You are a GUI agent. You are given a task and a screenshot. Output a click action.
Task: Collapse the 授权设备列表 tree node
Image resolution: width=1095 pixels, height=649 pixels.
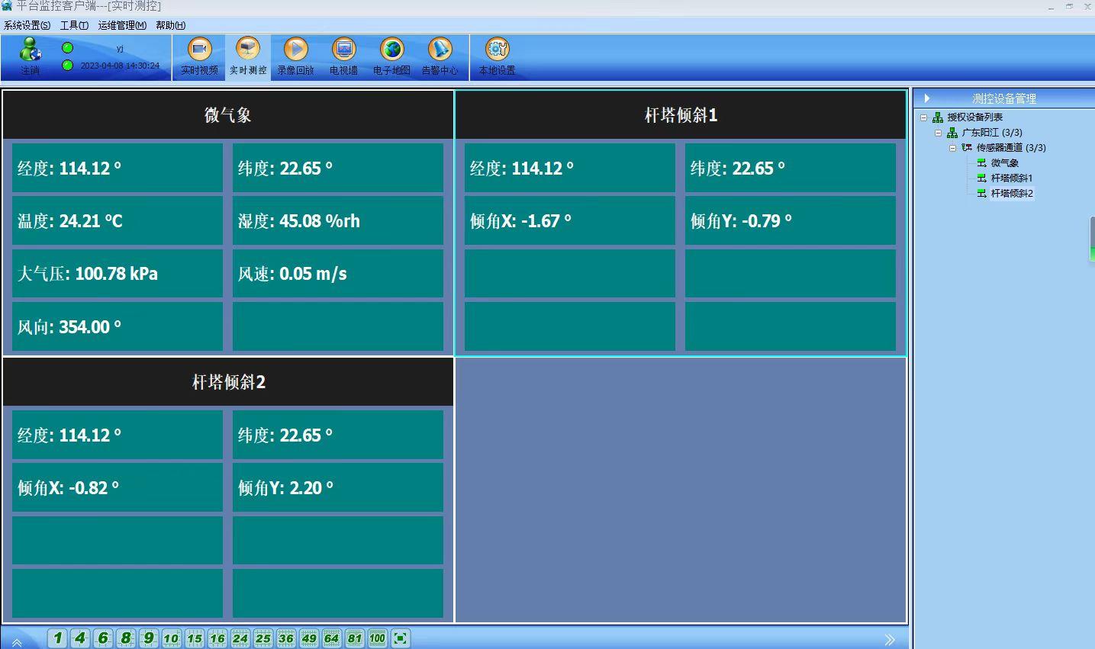pos(924,117)
